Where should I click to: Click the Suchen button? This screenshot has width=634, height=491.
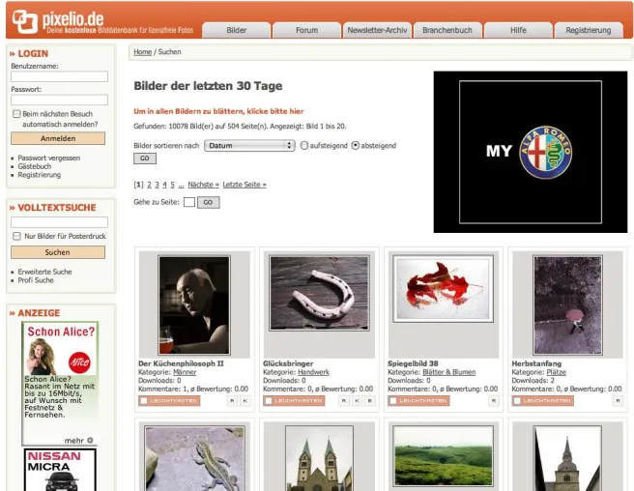tap(58, 252)
